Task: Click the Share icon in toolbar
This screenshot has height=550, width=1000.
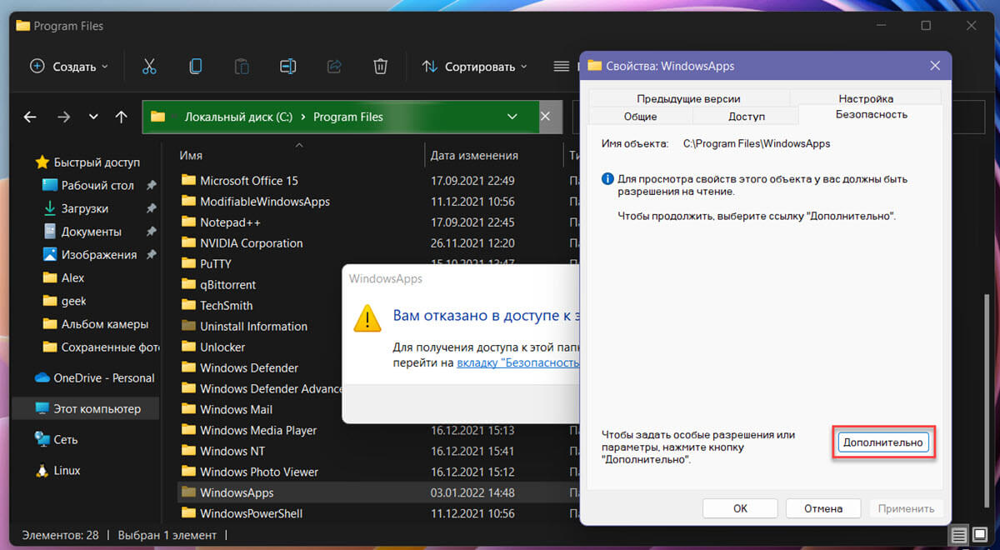Action: 334,67
